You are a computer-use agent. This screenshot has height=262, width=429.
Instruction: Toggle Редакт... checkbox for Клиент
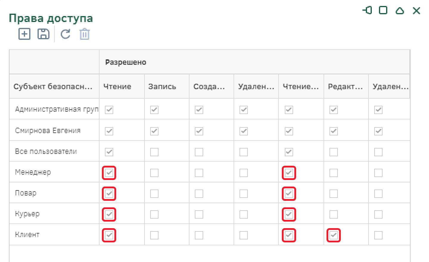pos(334,235)
